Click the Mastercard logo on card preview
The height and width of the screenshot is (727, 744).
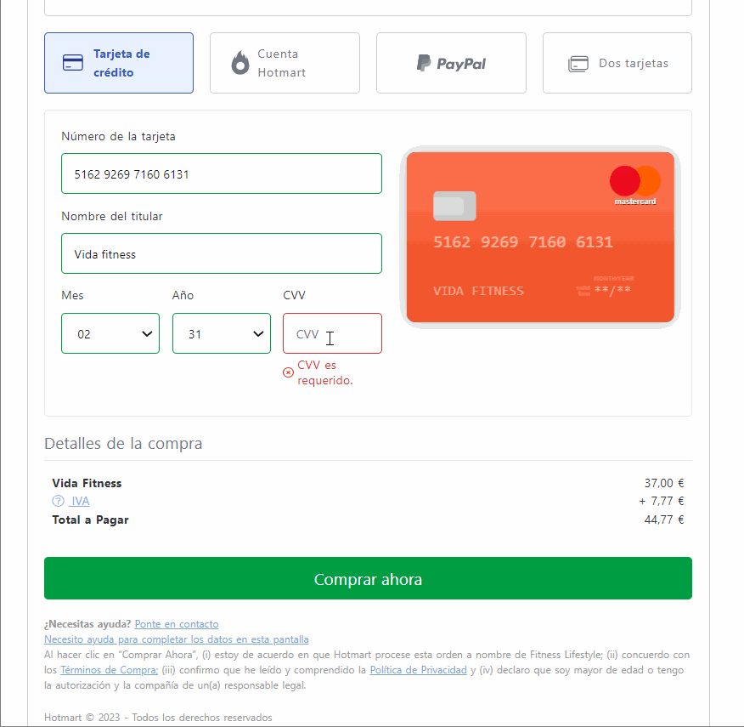pyautogui.click(x=634, y=183)
